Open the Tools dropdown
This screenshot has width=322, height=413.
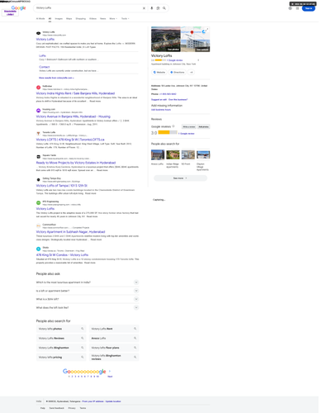pyautogui.click(x=125, y=19)
